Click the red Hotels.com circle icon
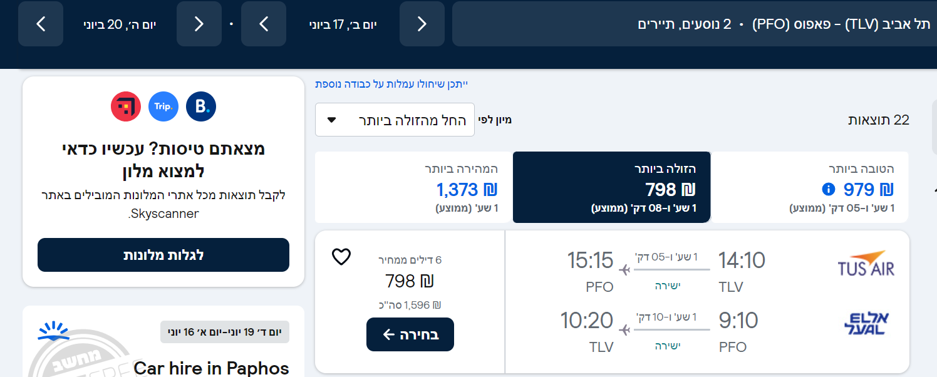Image resolution: width=937 pixels, height=377 pixels. 126,106
